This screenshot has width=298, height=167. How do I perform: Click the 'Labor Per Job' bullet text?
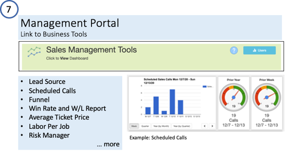click(x=49, y=126)
